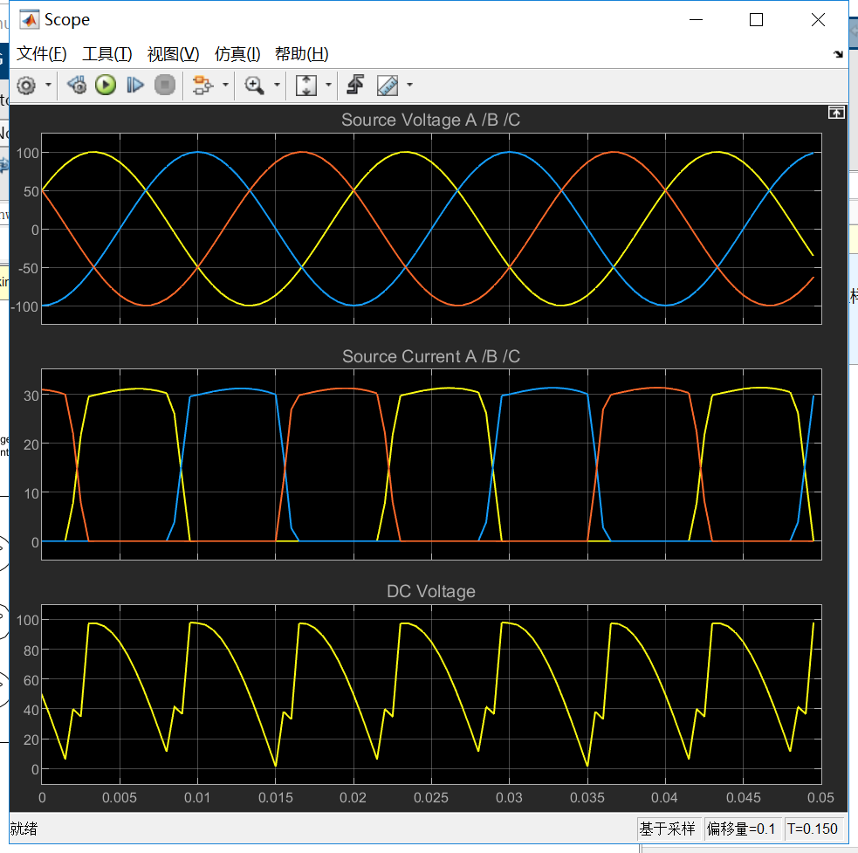Open the 工具(T) menu
This screenshot has height=853, width=858.
click(107, 53)
